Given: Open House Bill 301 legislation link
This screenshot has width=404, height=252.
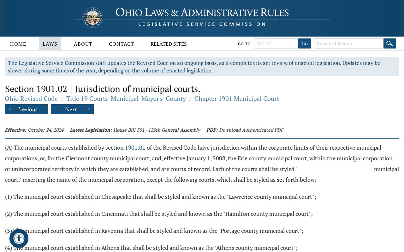Looking at the screenshot, I should pos(157,130).
